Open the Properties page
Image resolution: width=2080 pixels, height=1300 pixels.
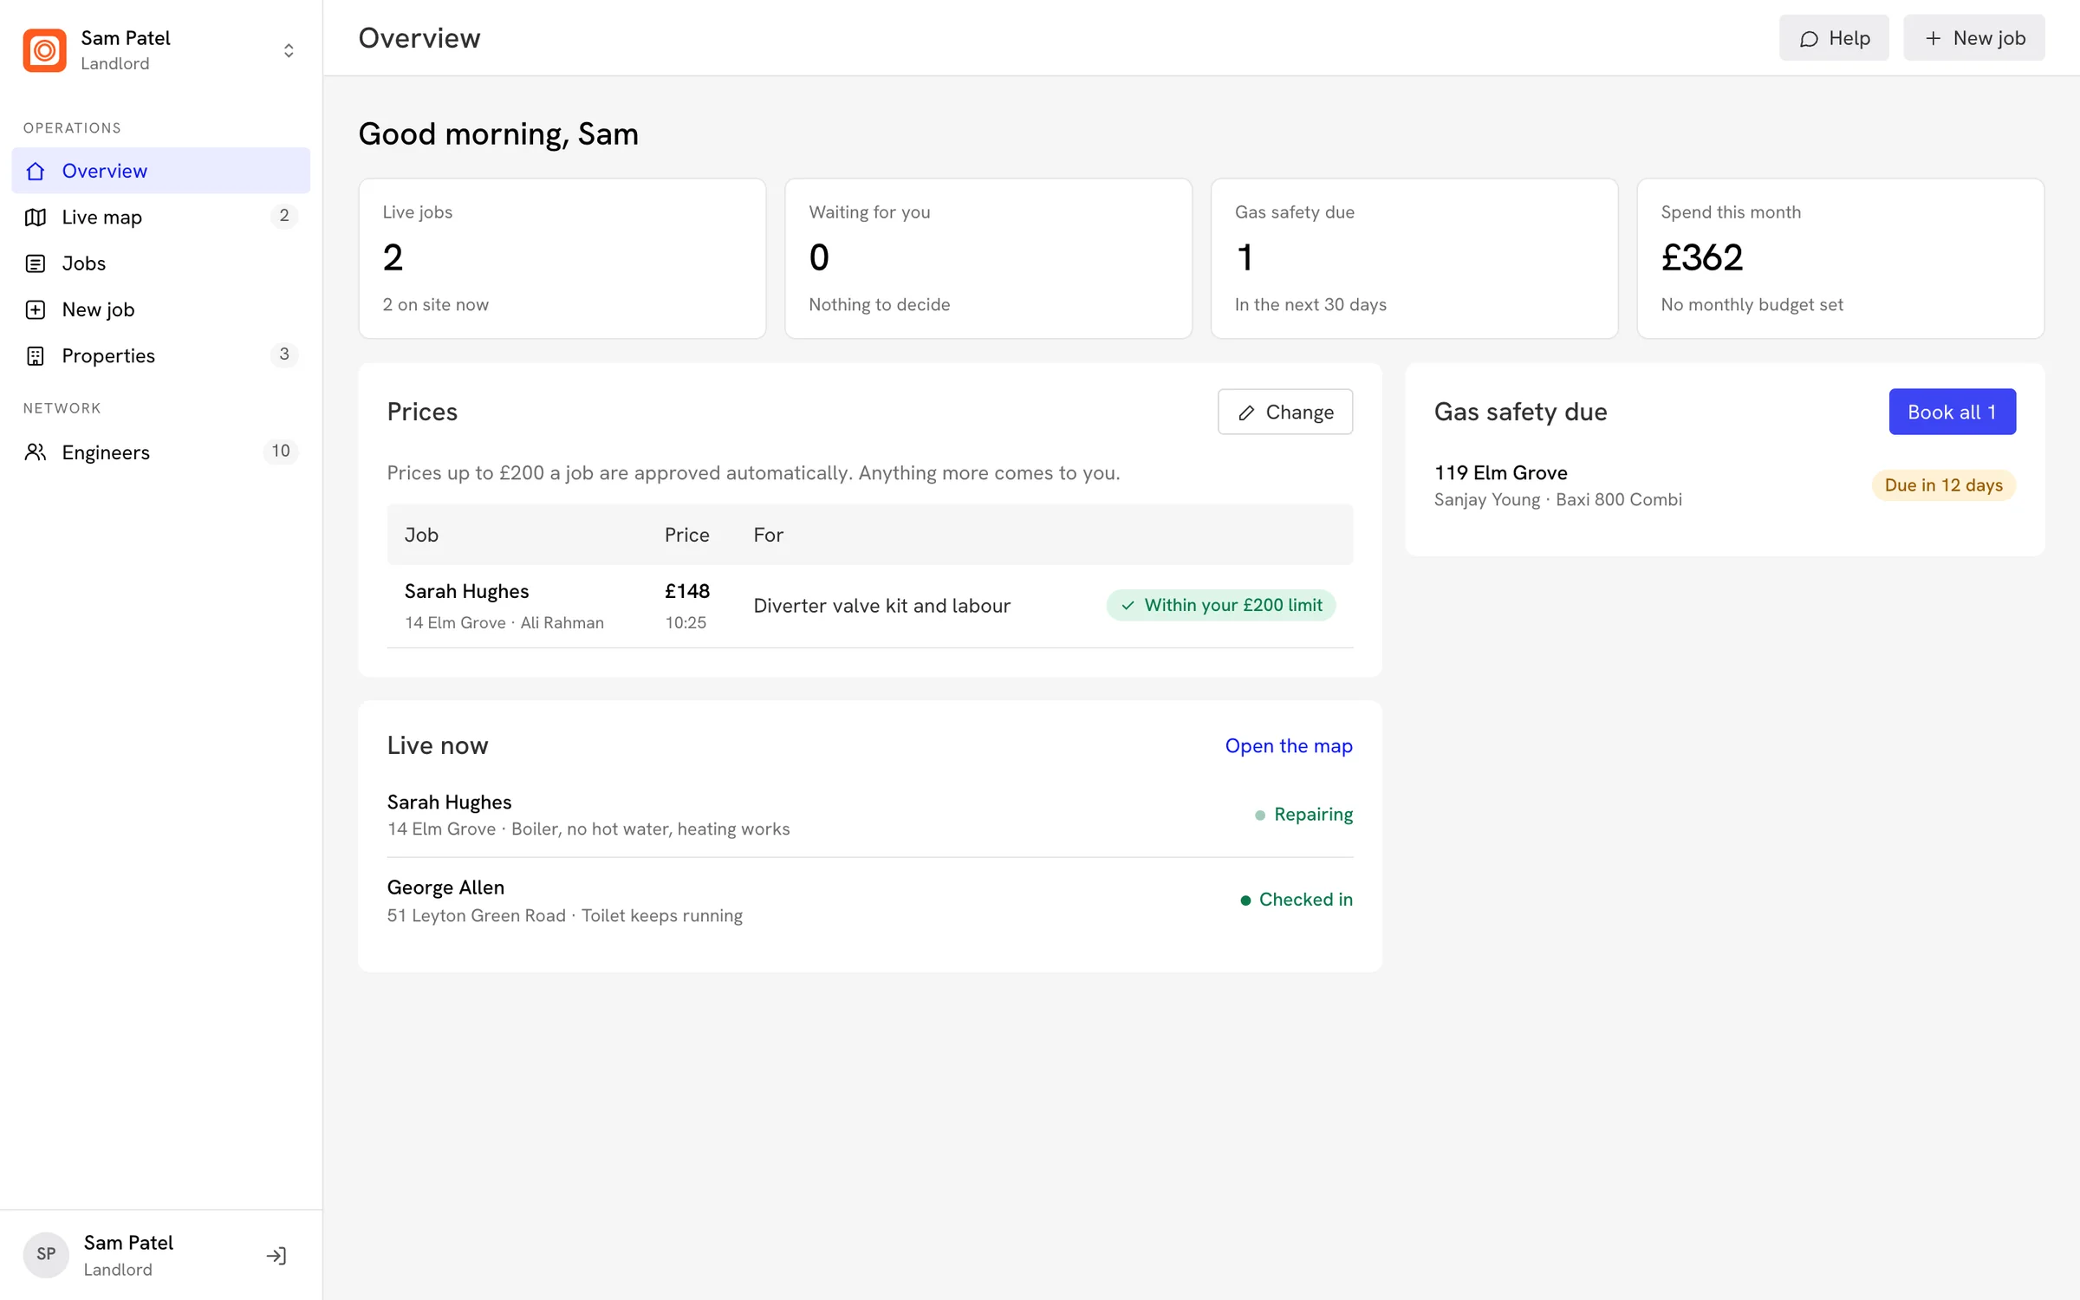(x=160, y=355)
